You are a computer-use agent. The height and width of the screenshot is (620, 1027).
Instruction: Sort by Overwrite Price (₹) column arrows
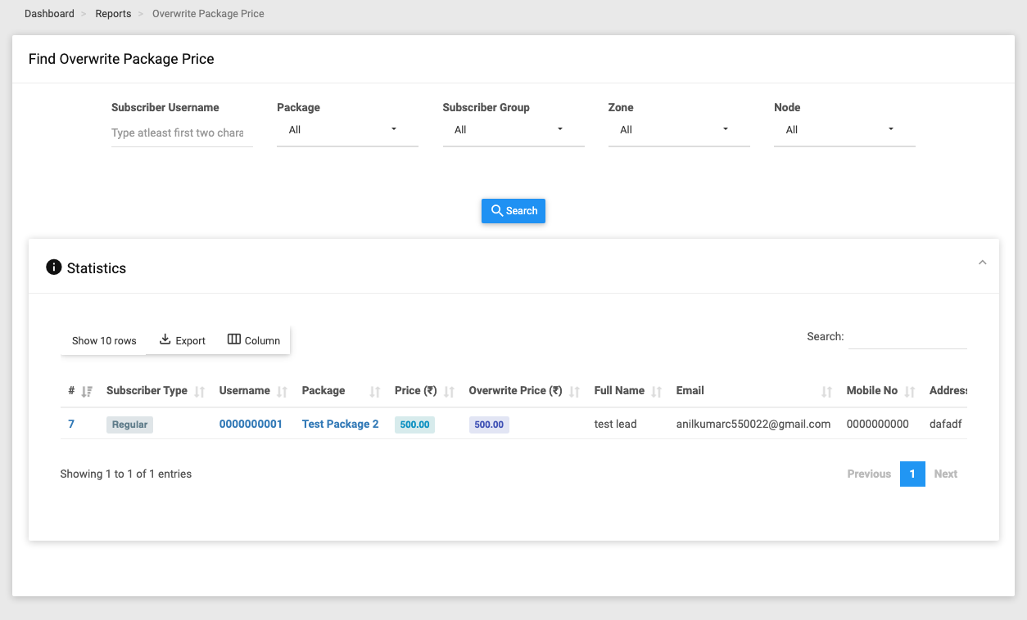(574, 392)
